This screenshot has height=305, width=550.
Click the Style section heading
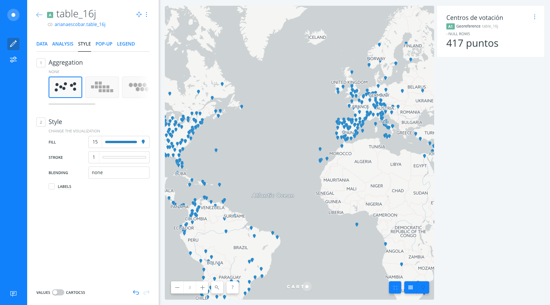click(55, 122)
